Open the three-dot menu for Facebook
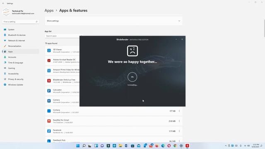 [x=179, y=131]
